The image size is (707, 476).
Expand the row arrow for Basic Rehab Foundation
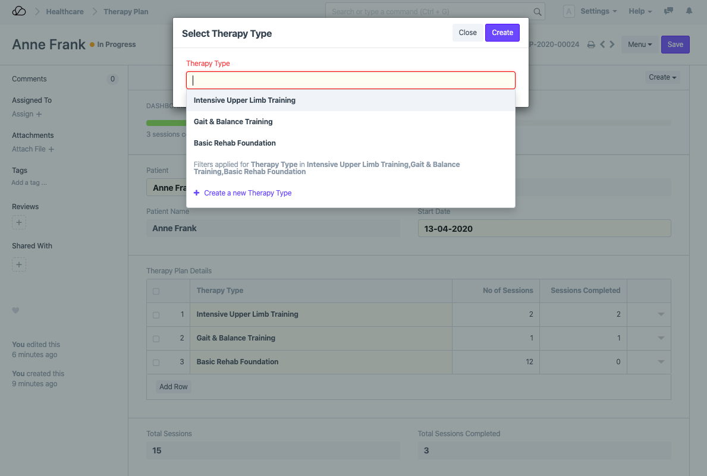(661, 362)
